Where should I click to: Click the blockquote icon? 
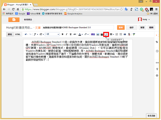point(125,34)
